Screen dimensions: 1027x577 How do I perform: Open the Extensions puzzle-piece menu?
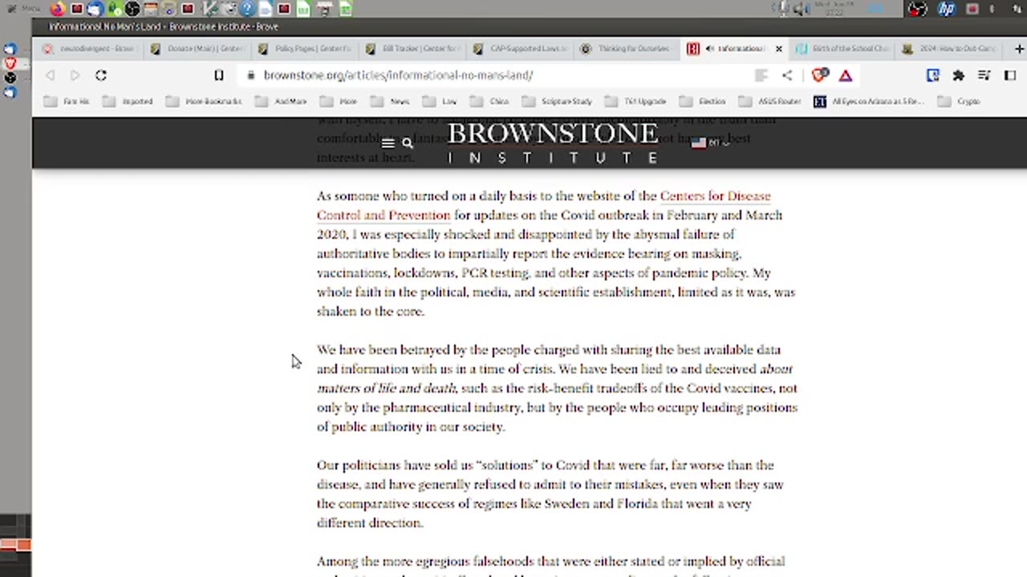958,75
